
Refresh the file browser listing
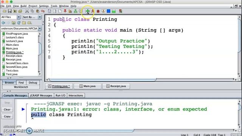(19, 23)
